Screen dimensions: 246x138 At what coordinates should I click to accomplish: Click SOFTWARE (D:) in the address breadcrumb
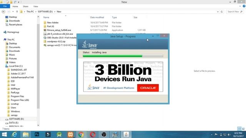click(45, 11)
